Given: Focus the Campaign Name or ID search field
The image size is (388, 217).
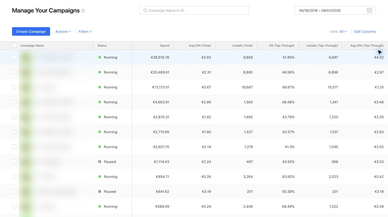Looking at the screenshot, I should coord(194,10).
